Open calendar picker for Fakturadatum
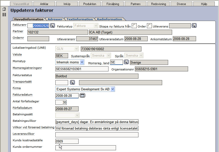This screenshot has height=152, width=219. click(82, 96)
